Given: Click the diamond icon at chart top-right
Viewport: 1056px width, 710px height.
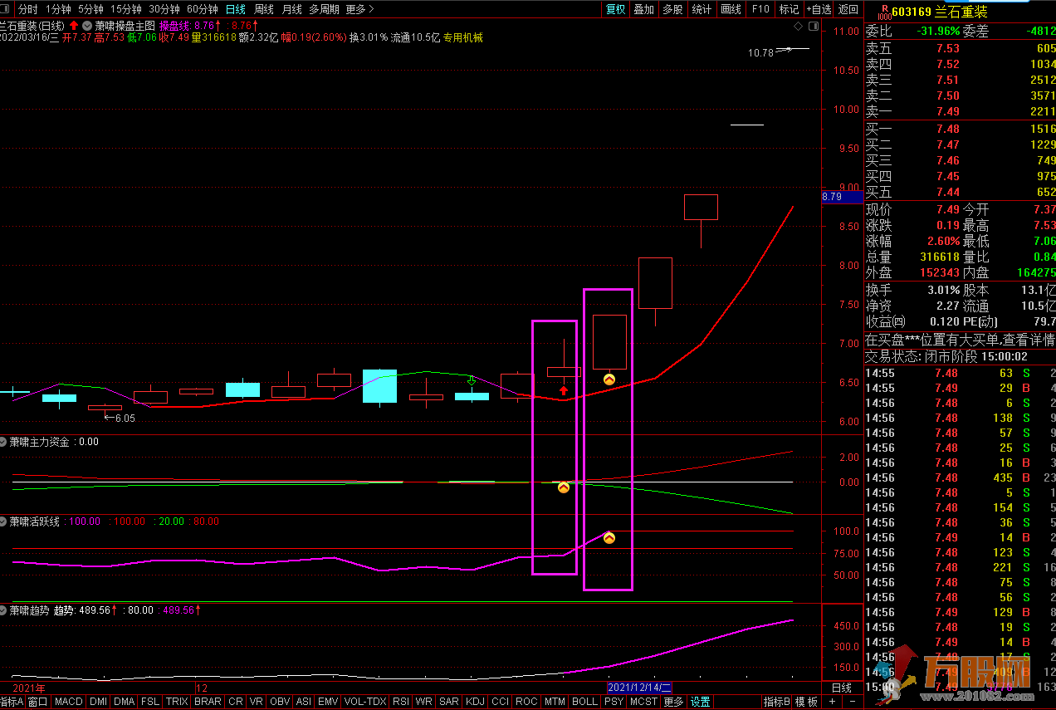Looking at the screenshot, I should coord(799,27).
